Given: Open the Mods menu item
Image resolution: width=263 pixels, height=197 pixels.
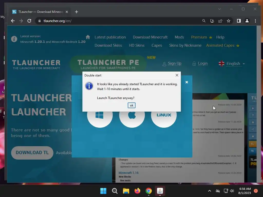Looking at the screenshot, I should pos(179,37).
